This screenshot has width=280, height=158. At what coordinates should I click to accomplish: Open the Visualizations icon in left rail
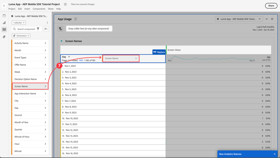tap(4, 22)
